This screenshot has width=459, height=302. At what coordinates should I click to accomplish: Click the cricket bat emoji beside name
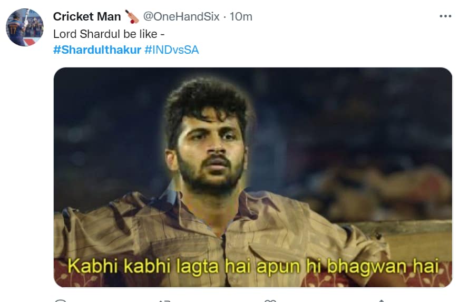pyautogui.click(x=132, y=17)
